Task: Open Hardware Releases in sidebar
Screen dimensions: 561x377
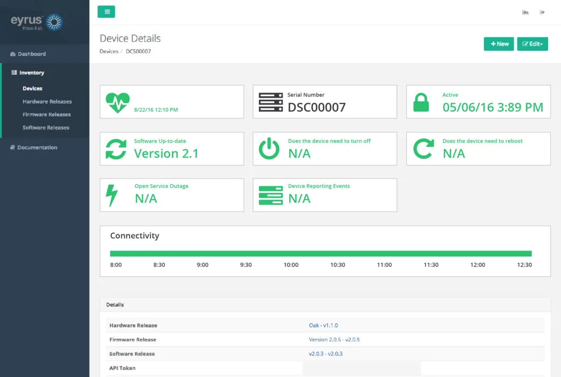Action: tap(47, 101)
